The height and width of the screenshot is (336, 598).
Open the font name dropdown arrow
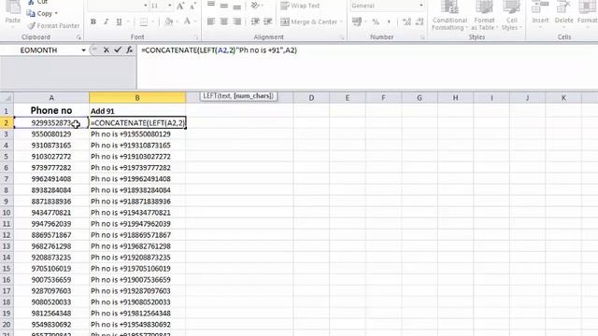pos(146,6)
